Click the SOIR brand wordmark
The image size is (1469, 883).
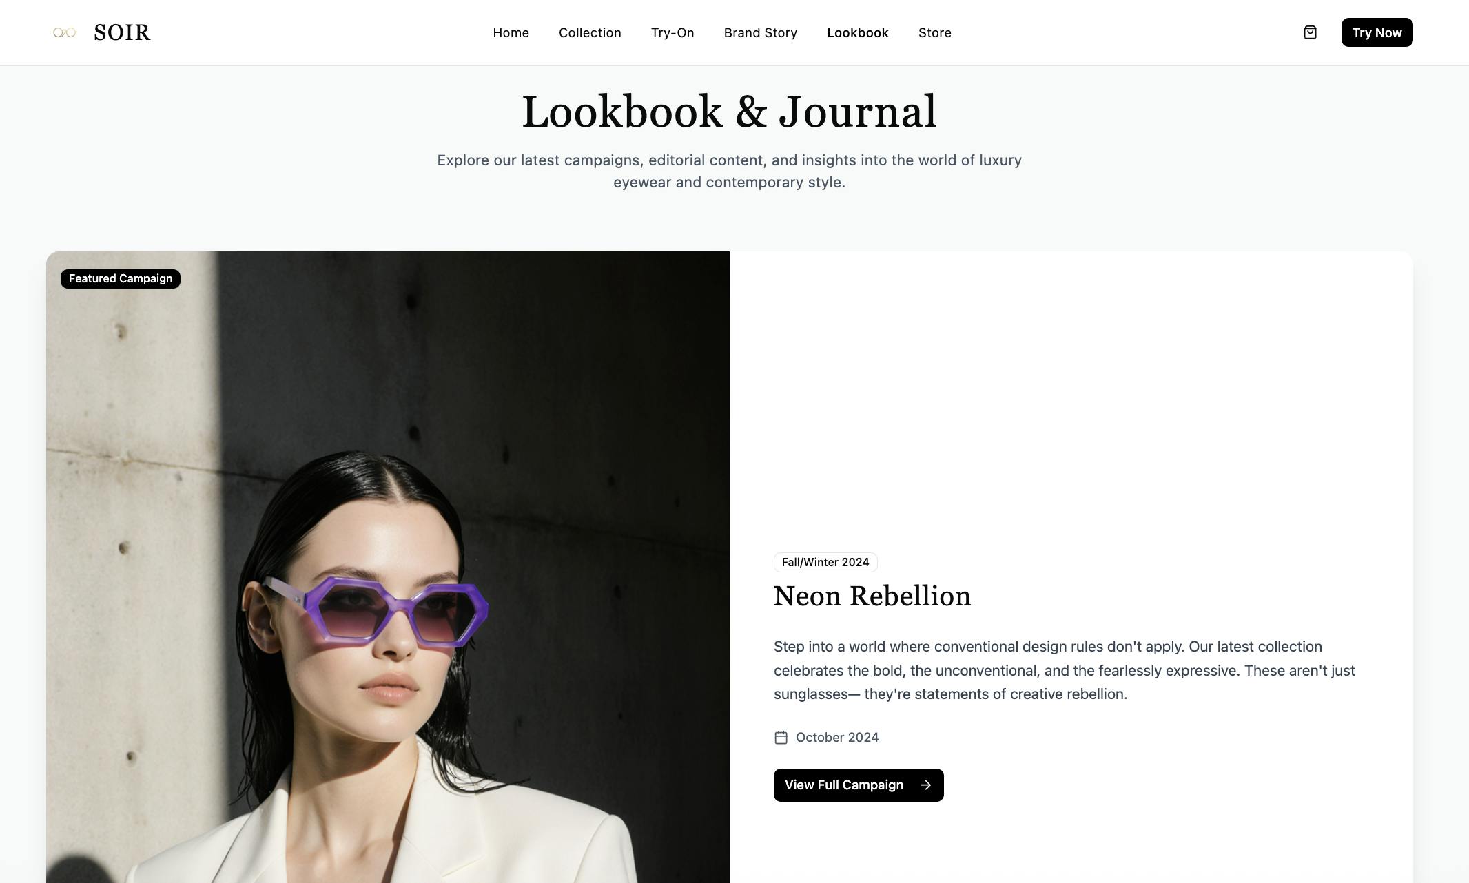point(122,32)
